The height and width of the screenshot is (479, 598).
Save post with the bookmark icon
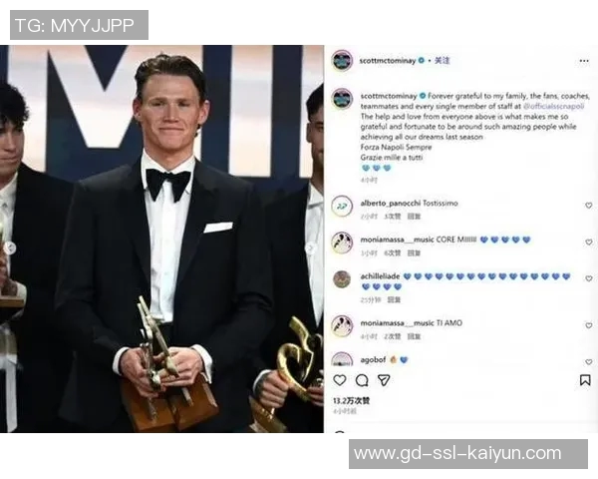[x=585, y=380]
